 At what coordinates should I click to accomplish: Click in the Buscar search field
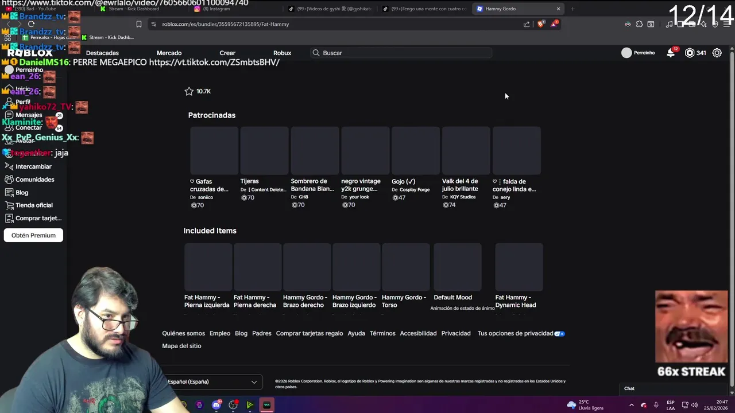[401, 53]
